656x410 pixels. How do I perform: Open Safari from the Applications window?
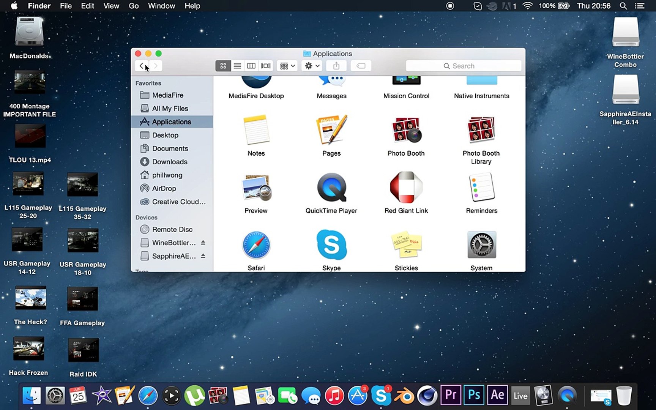tap(256, 245)
